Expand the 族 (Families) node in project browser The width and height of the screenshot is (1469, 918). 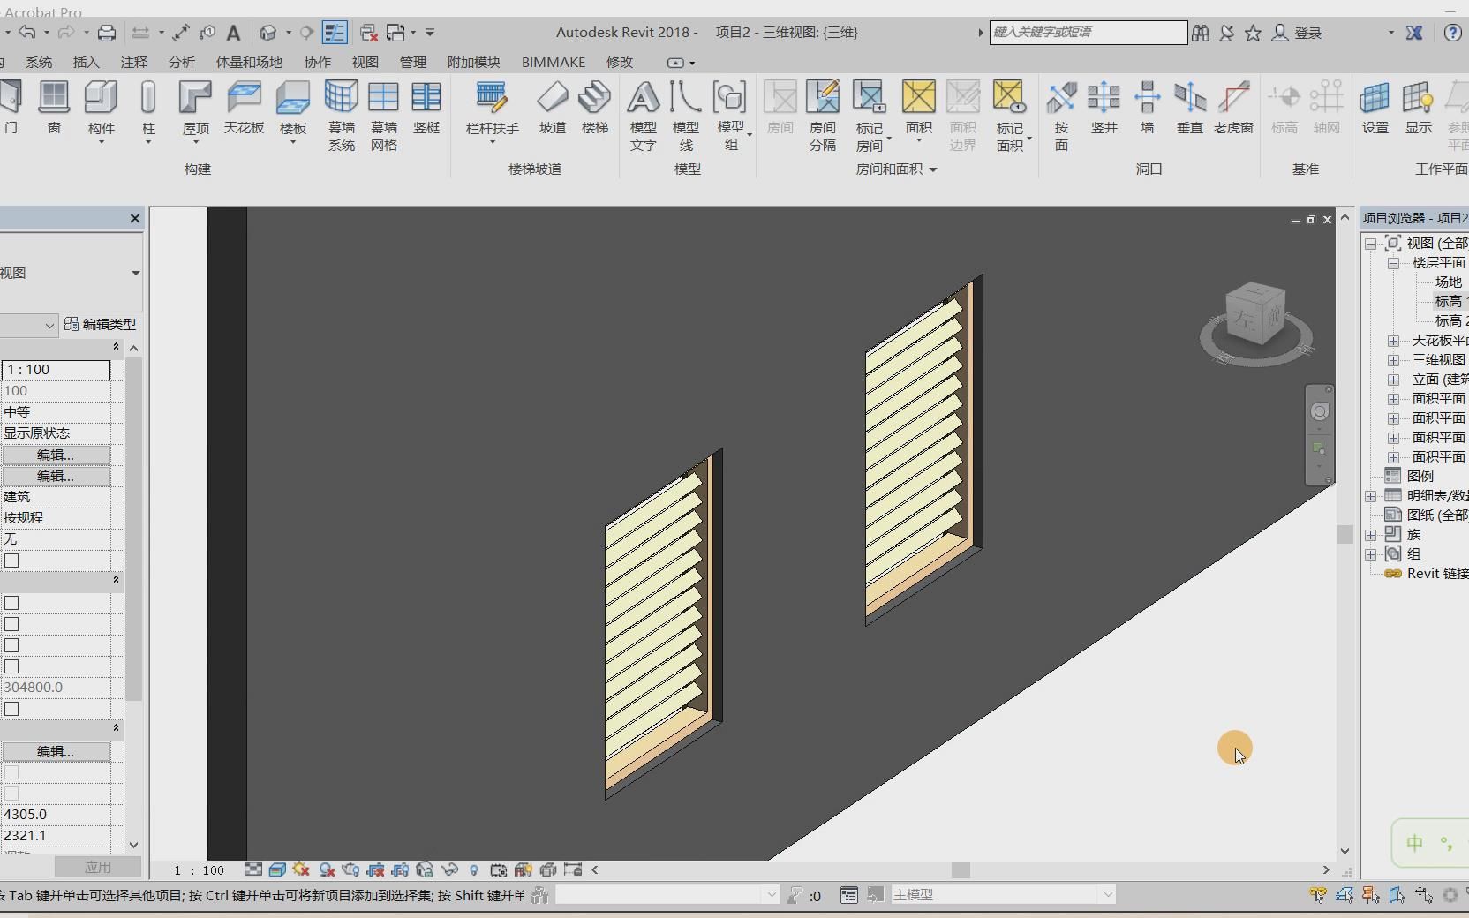(x=1371, y=535)
